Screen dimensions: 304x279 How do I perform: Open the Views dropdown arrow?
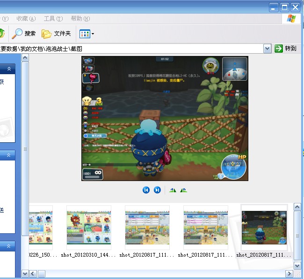93,34
